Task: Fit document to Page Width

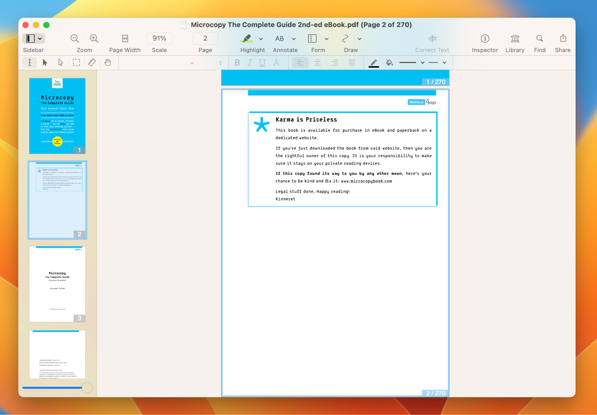Action: click(x=125, y=38)
